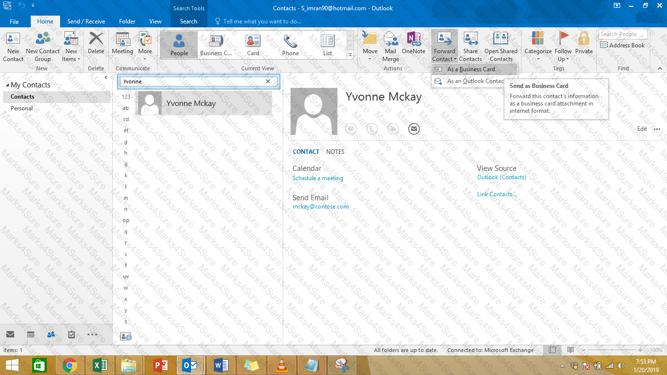
Task: Switch to Mail navigation
Action: pos(10,334)
